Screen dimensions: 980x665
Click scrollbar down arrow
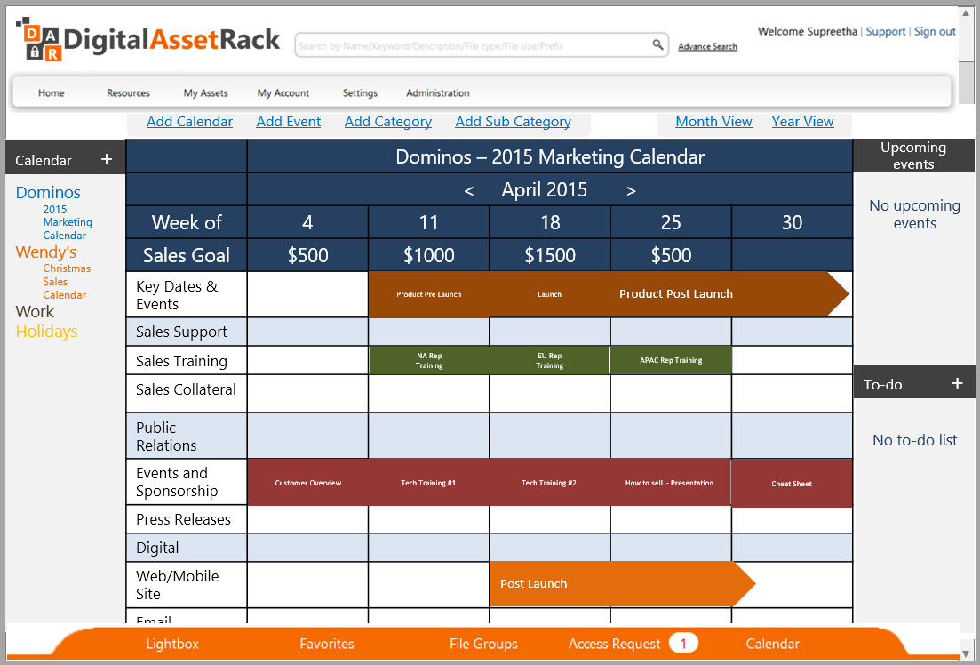coord(967,653)
